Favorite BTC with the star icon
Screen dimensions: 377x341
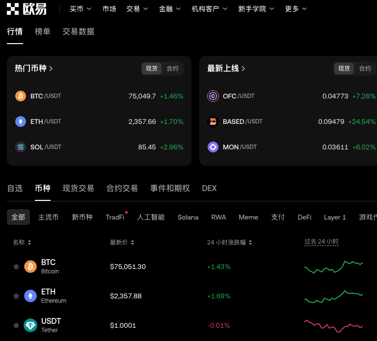tap(16, 267)
